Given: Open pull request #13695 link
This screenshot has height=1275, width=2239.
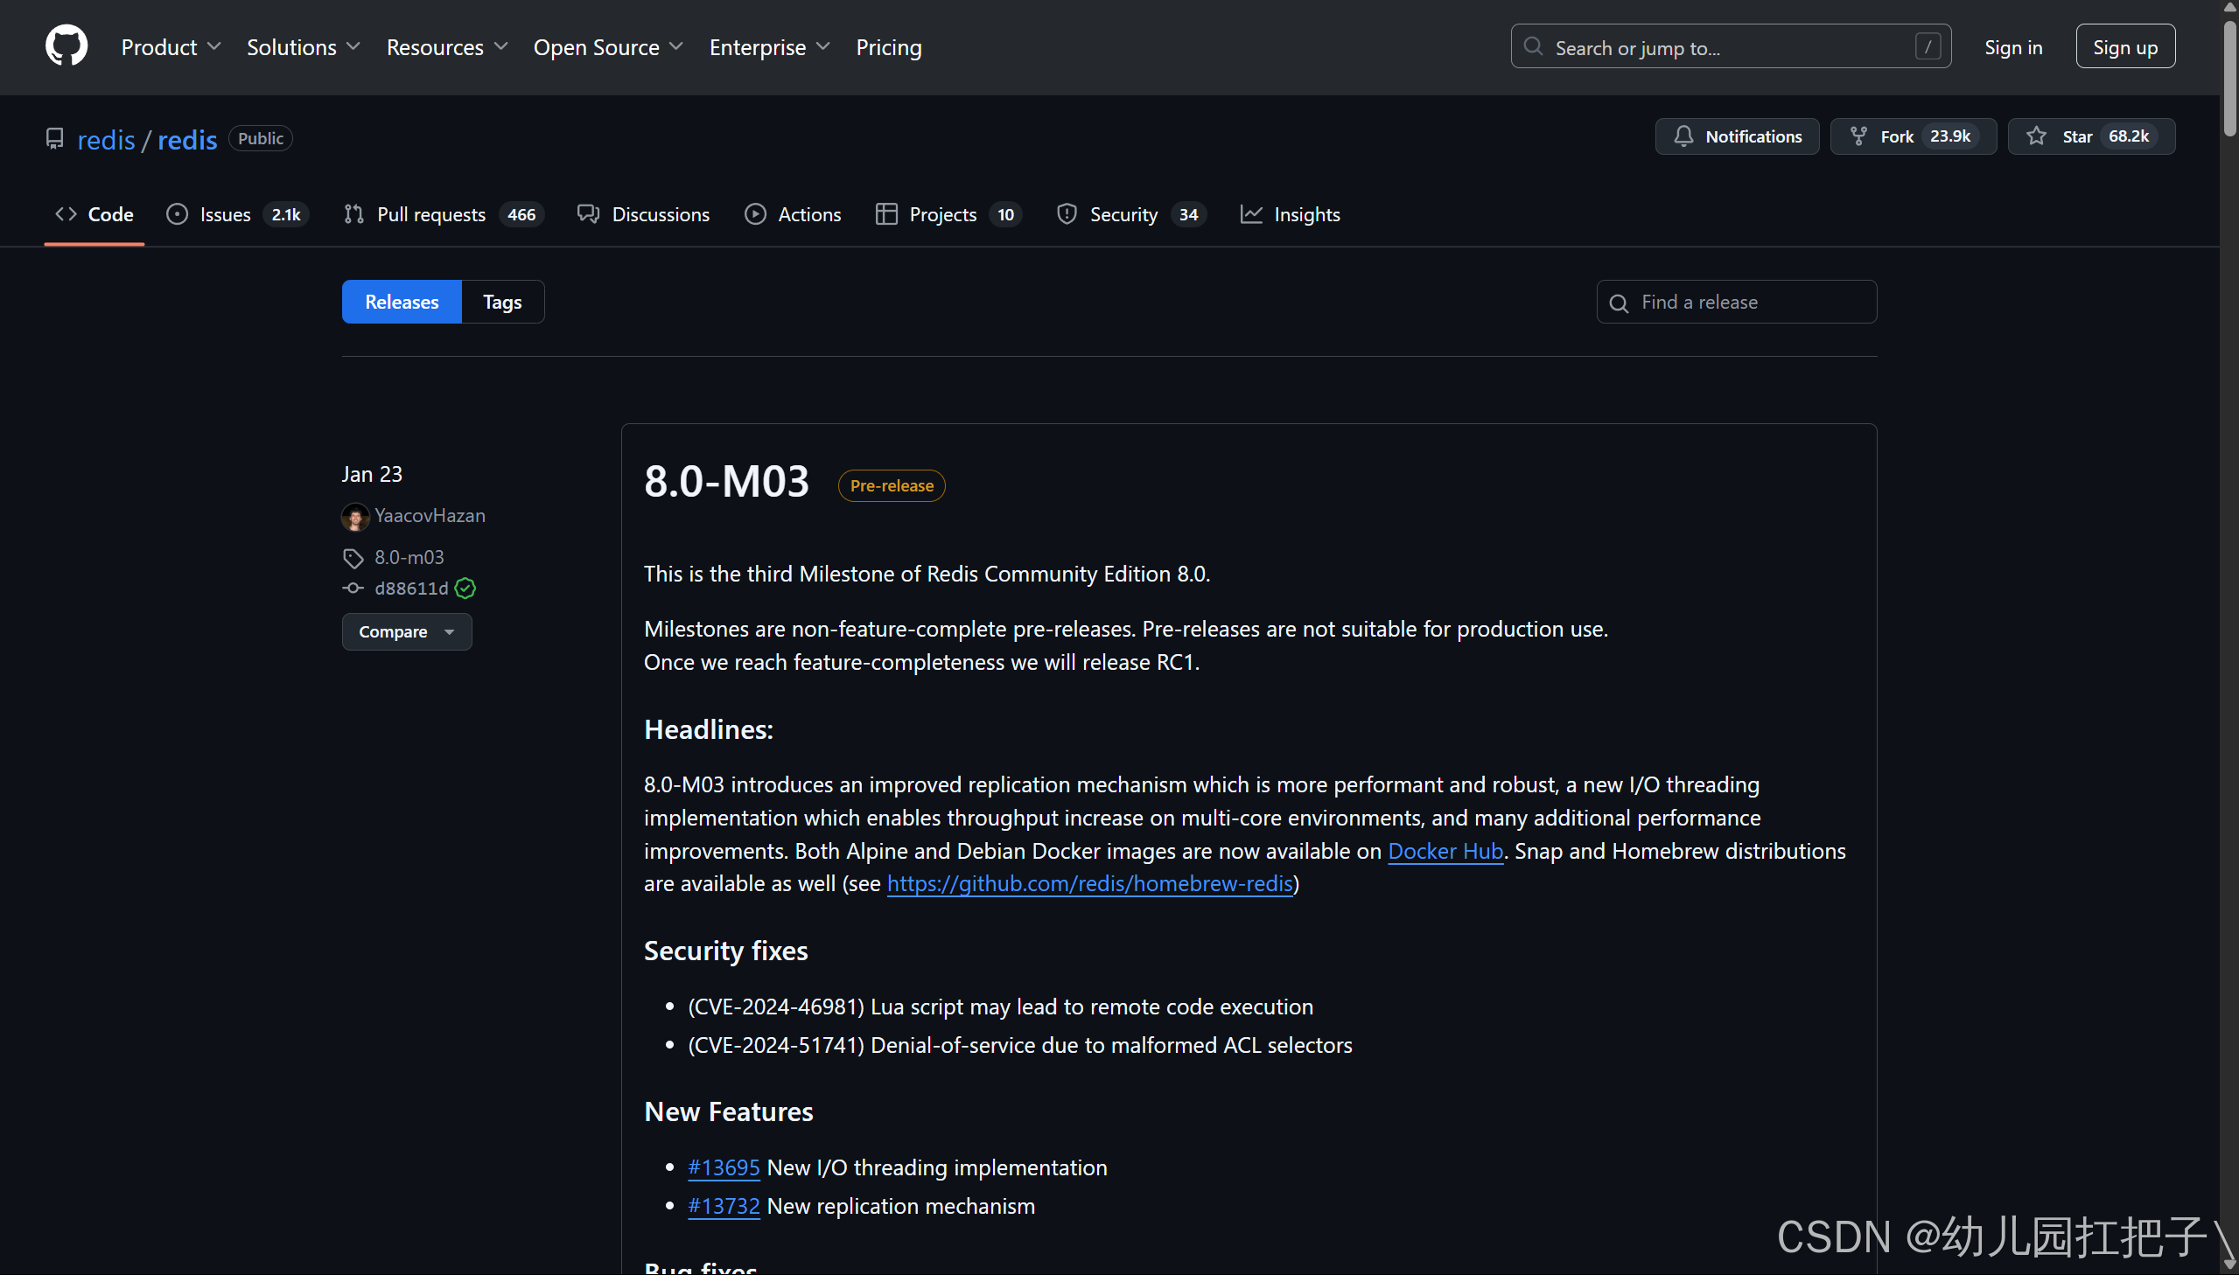Looking at the screenshot, I should [x=724, y=1167].
